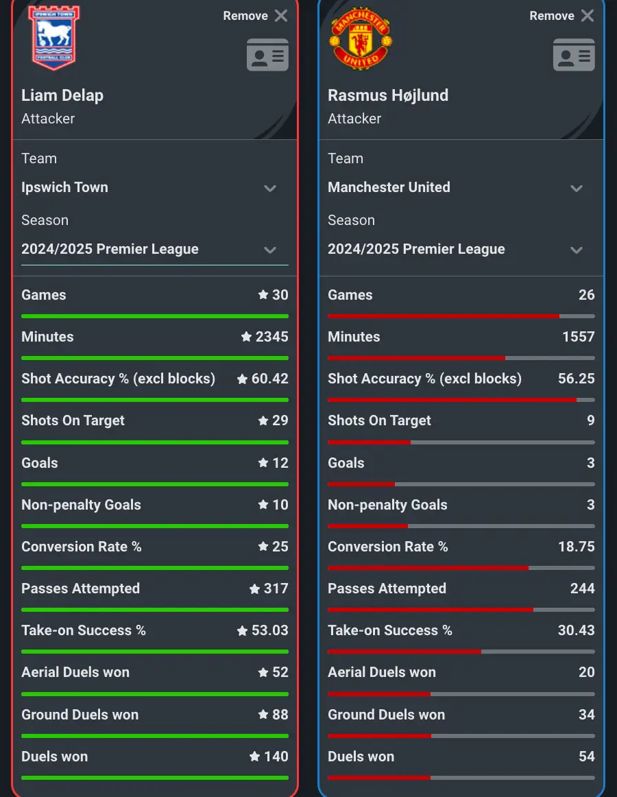Open the Ipswich Town team dropdown
The height and width of the screenshot is (797, 617).
[x=269, y=187]
